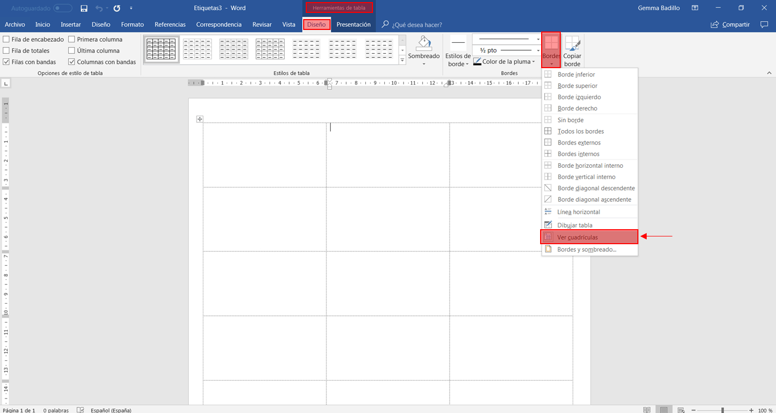The height and width of the screenshot is (413, 776).
Task: Click Ver cuadrículas in borders menu
Action: tap(577, 237)
